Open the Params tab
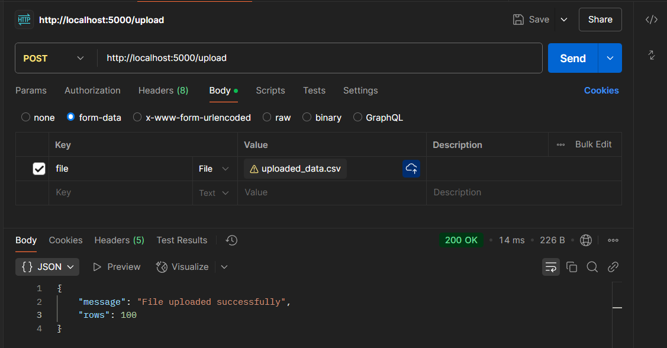667x348 pixels. pos(31,91)
